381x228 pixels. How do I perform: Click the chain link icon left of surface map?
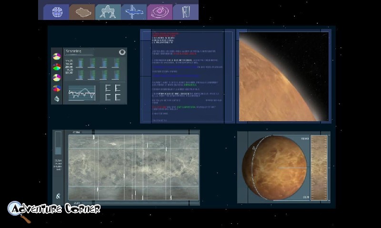pos(58,196)
